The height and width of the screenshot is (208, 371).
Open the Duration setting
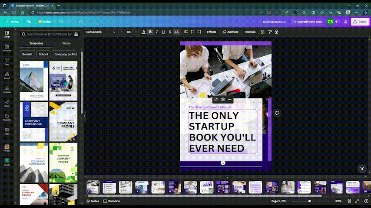tap(112, 201)
